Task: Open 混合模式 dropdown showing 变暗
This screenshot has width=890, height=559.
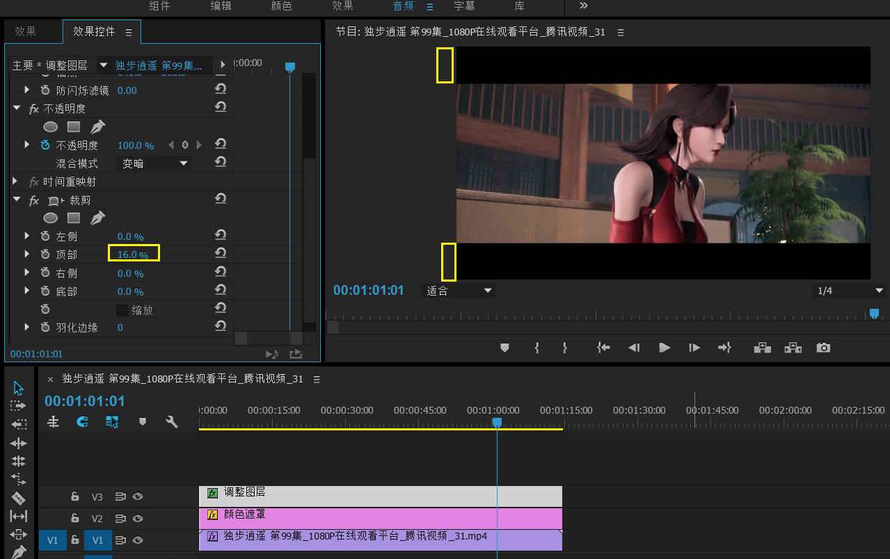Action: tap(155, 163)
